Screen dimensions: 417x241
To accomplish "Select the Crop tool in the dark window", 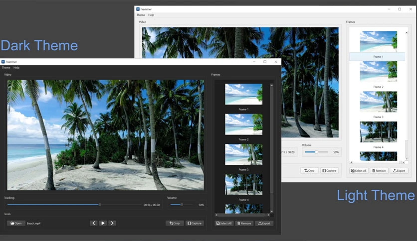I will pos(175,223).
